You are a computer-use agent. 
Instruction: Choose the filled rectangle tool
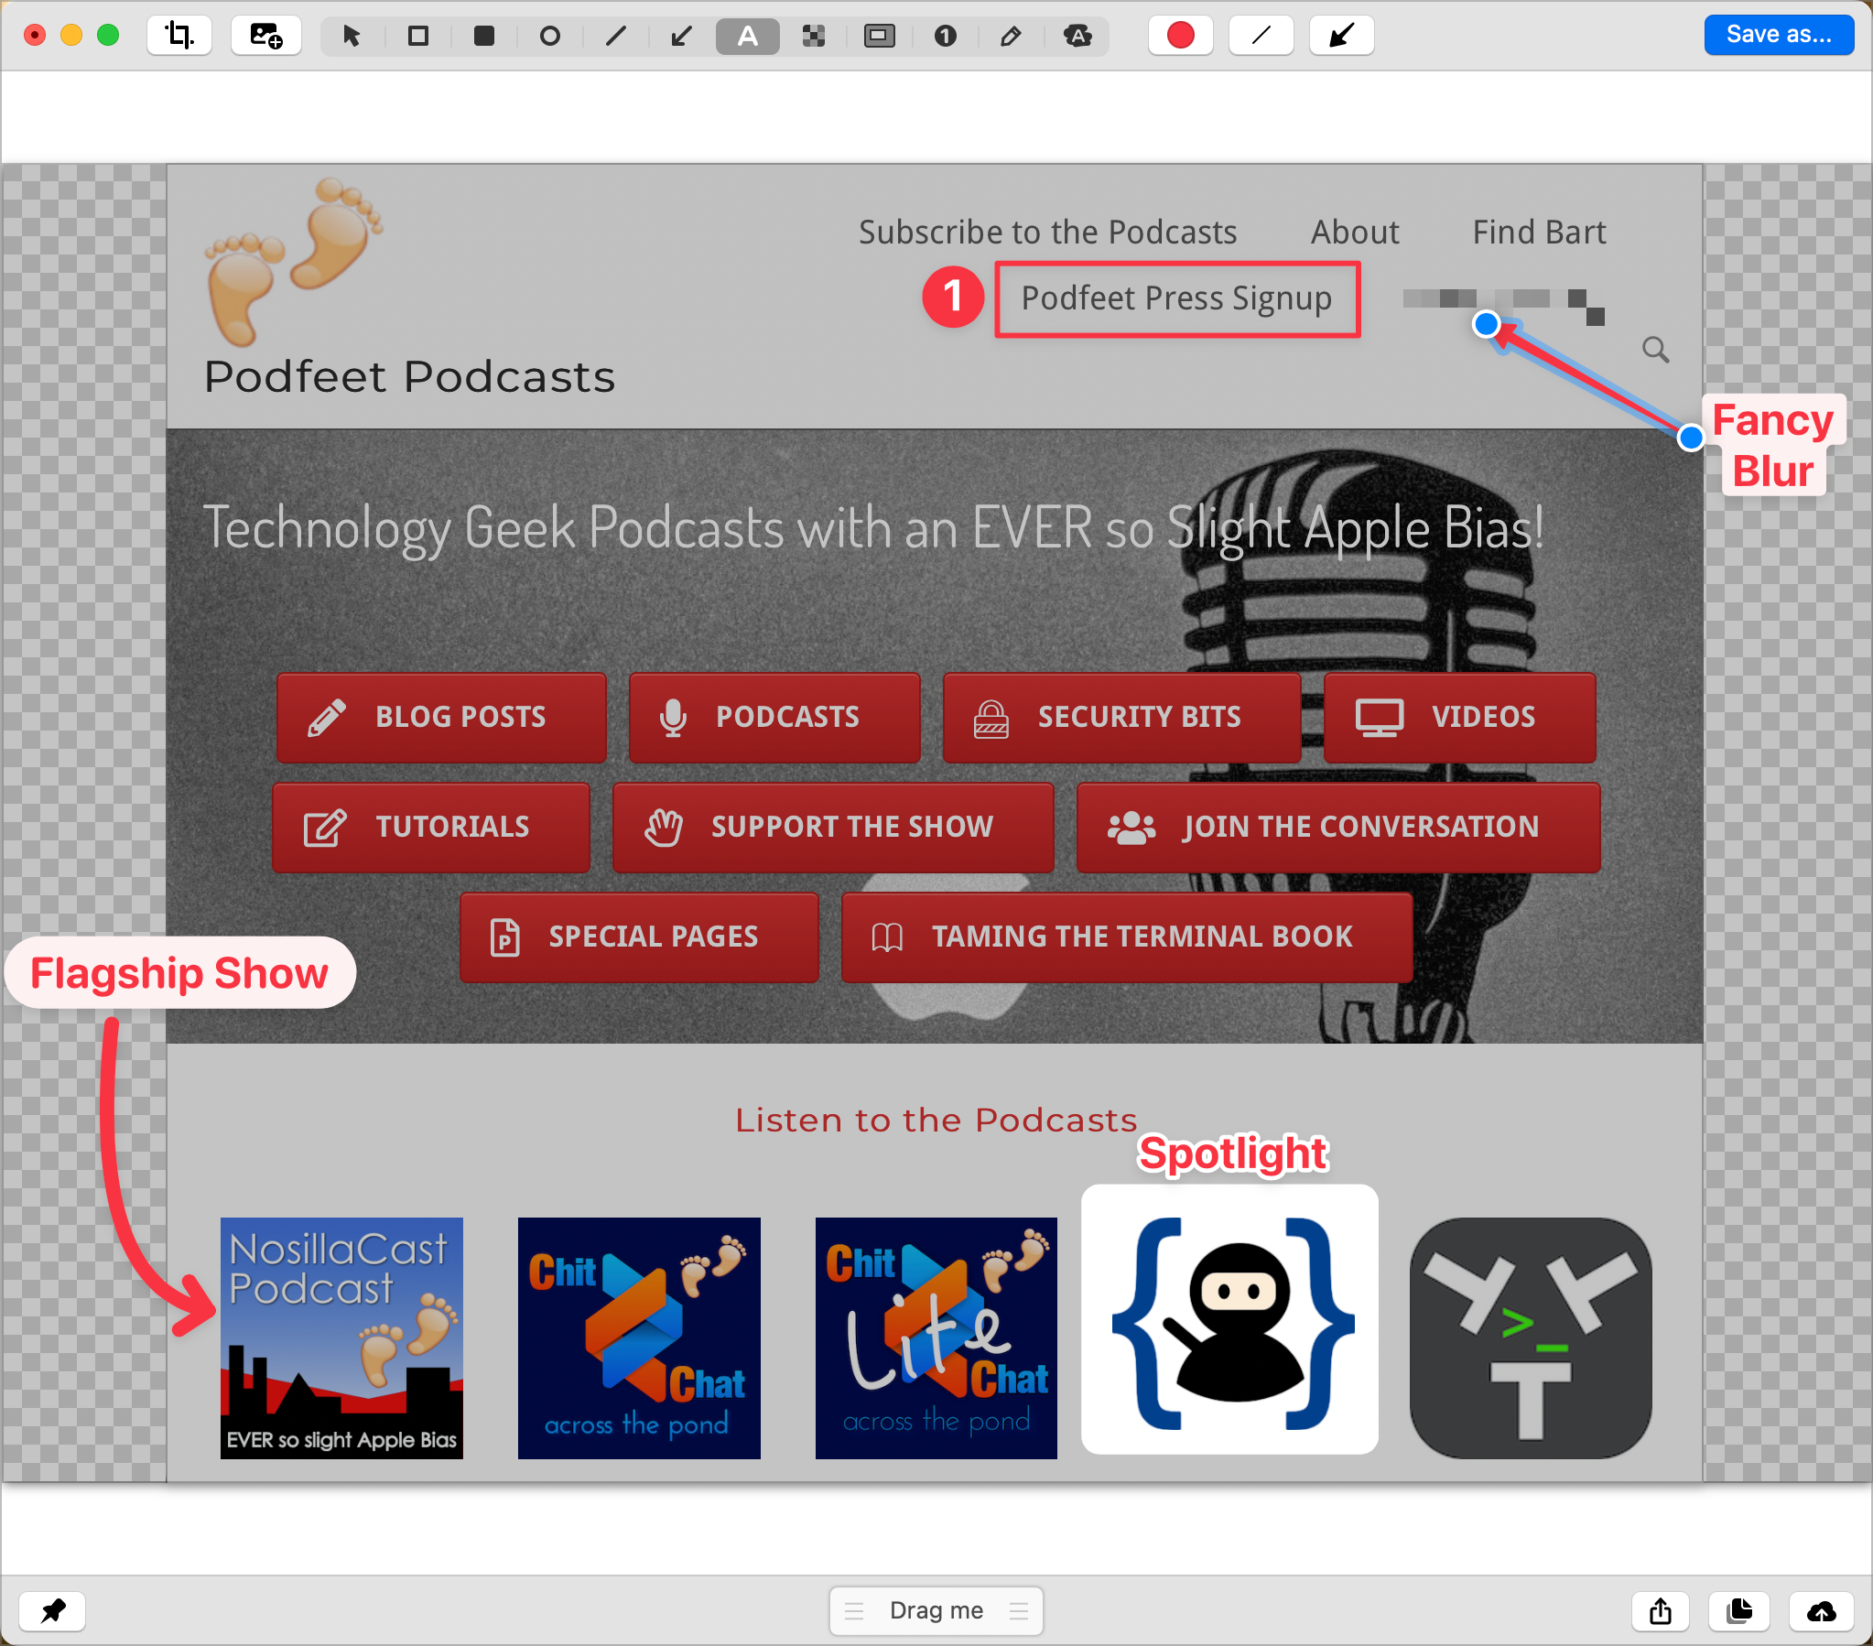(x=484, y=36)
